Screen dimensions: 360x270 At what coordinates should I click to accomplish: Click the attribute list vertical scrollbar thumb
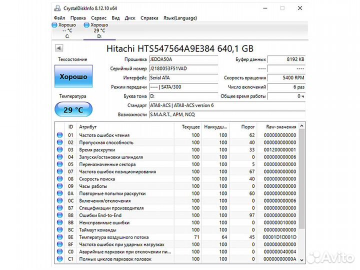(301, 179)
